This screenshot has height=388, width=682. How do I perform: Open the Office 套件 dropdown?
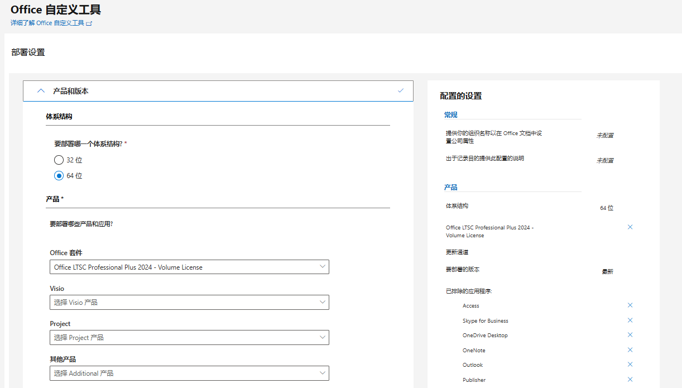coord(189,267)
